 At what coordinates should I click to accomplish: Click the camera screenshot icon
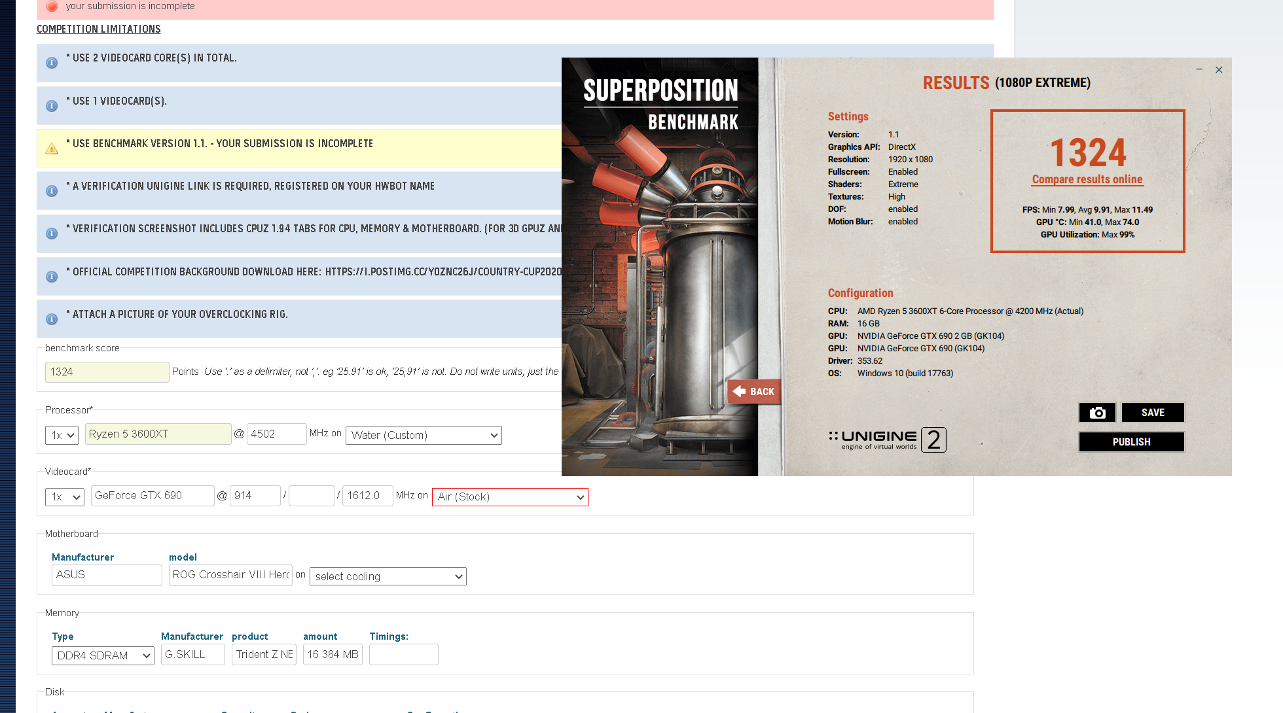[1097, 413]
